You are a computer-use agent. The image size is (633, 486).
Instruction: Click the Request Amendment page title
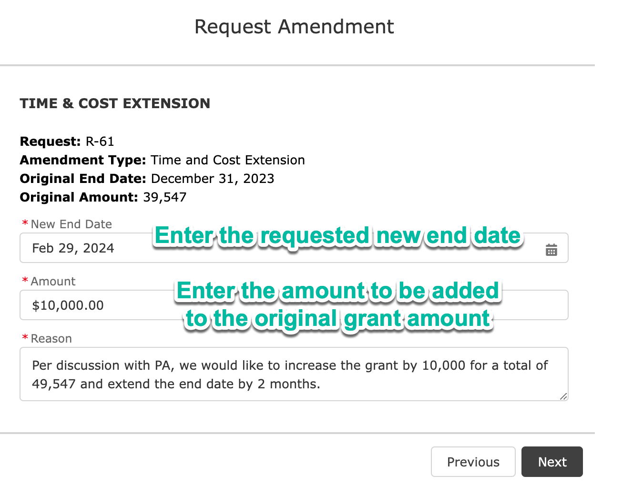294,27
